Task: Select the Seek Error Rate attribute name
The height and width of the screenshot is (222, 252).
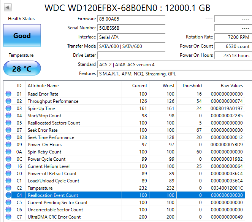Action: [x=43, y=130]
